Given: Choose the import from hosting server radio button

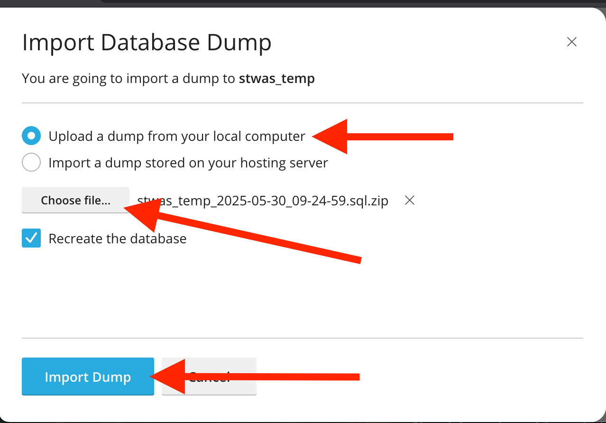Looking at the screenshot, I should pos(31,163).
